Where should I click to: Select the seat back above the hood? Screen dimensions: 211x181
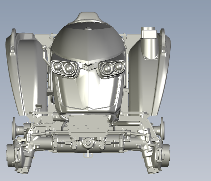[88, 17]
